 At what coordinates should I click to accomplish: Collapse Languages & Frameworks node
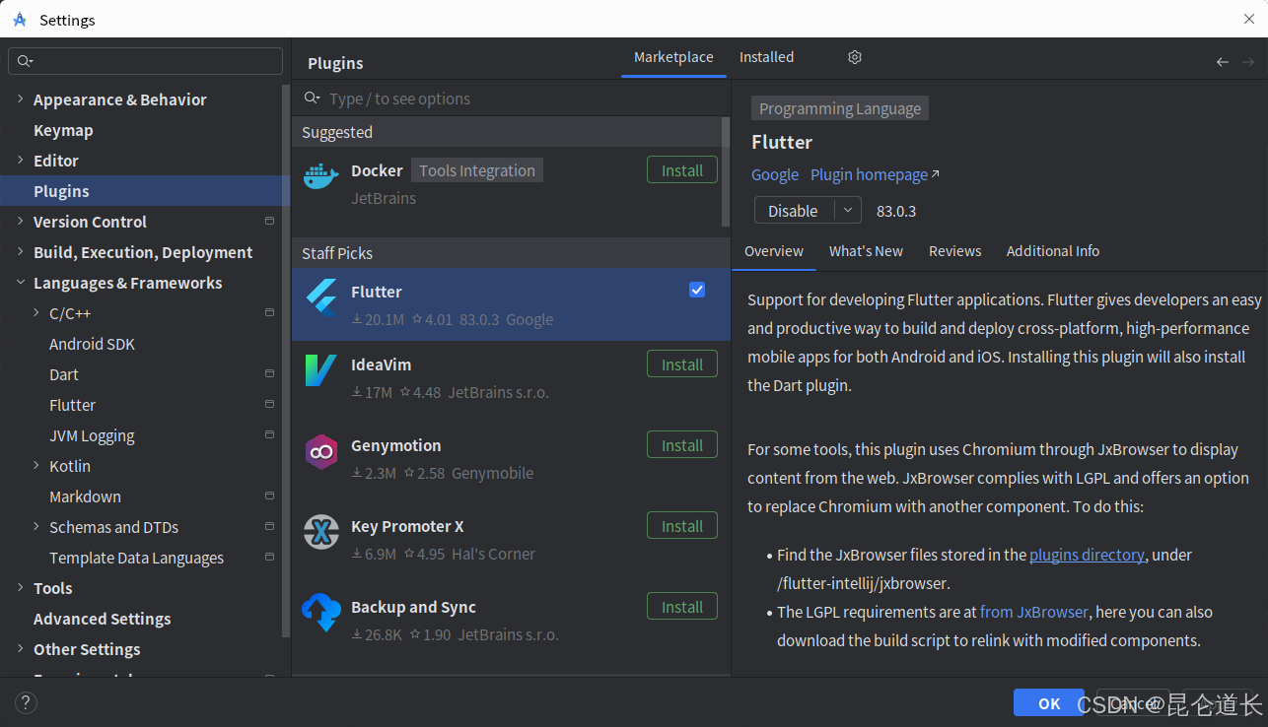20,283
